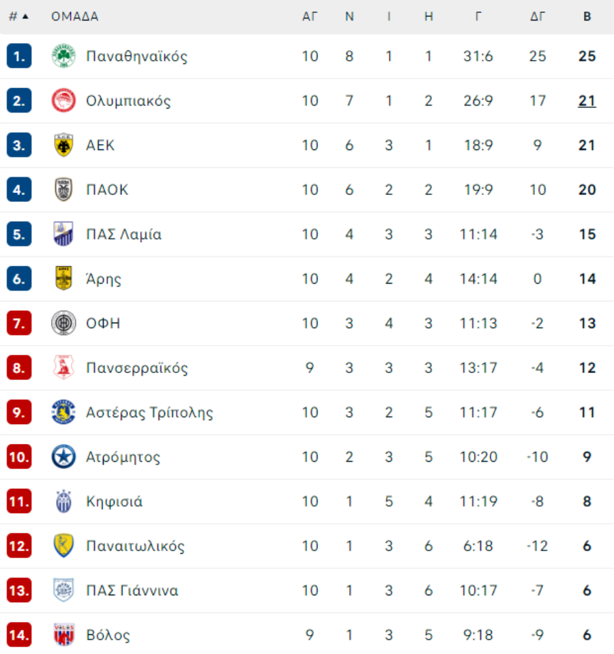Click Olympiacos underlined 21 points value
This screenshot has height=654, width=614.
[x=587, y=101]
